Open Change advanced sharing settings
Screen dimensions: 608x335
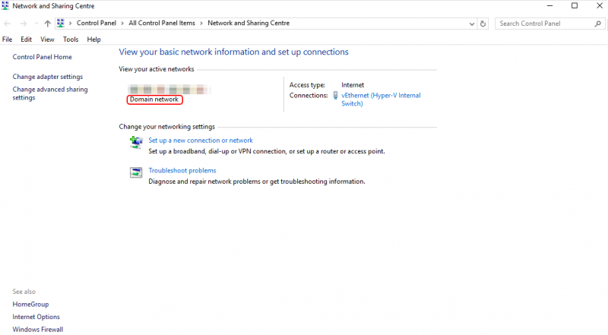click(50, 93)
